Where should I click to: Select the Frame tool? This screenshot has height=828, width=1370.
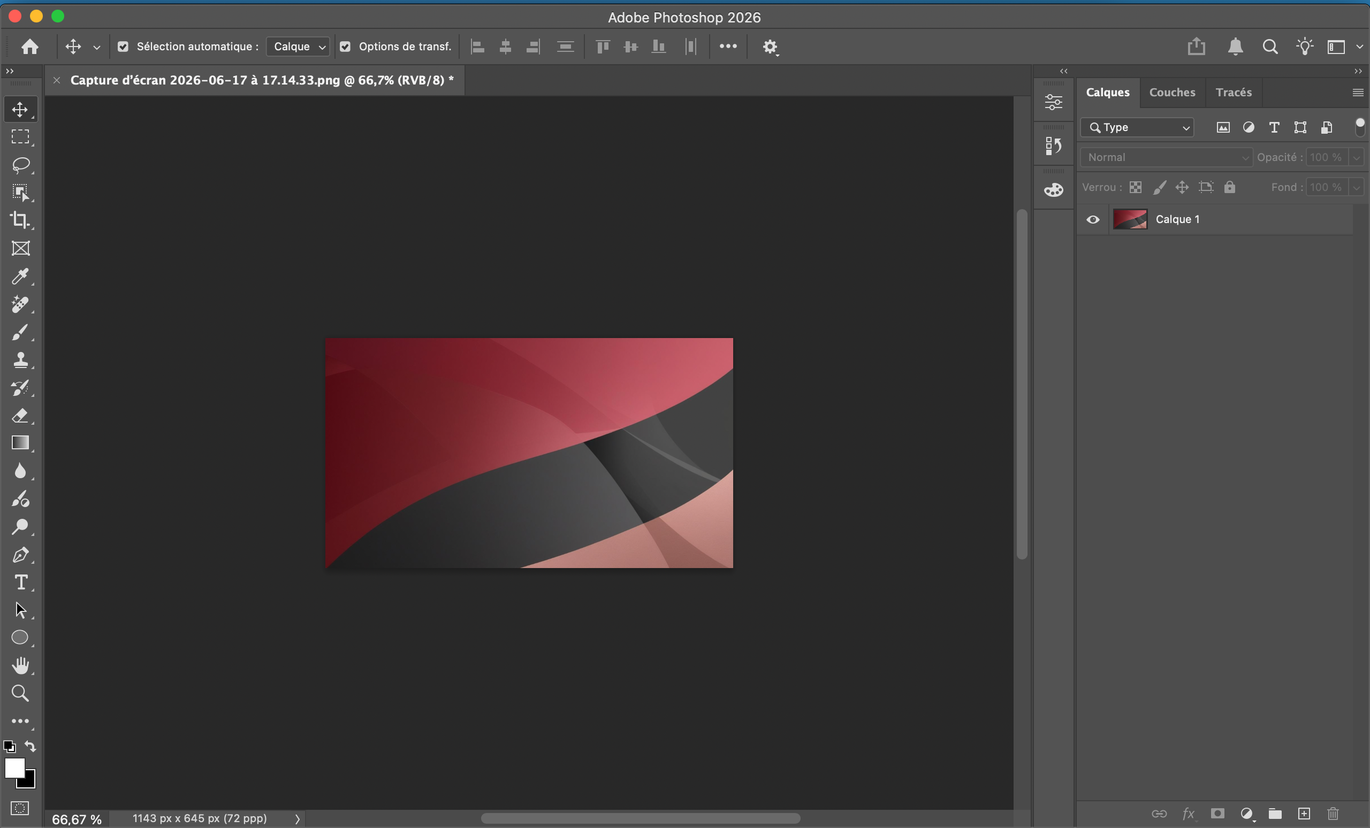point(20,248)
